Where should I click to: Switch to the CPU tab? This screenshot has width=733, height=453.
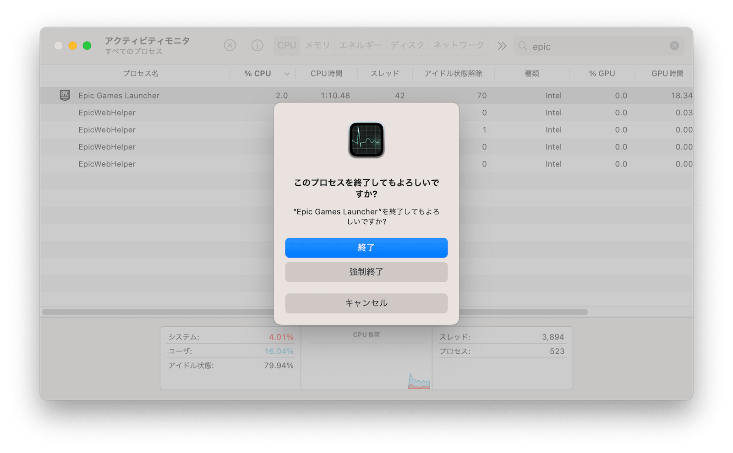coord(287,45)
